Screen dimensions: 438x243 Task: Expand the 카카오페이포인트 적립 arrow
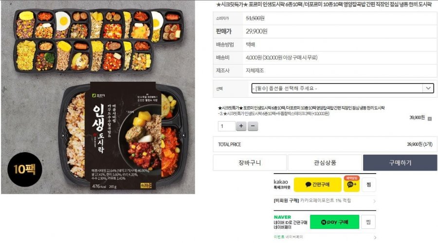click(x=374, y=201)
